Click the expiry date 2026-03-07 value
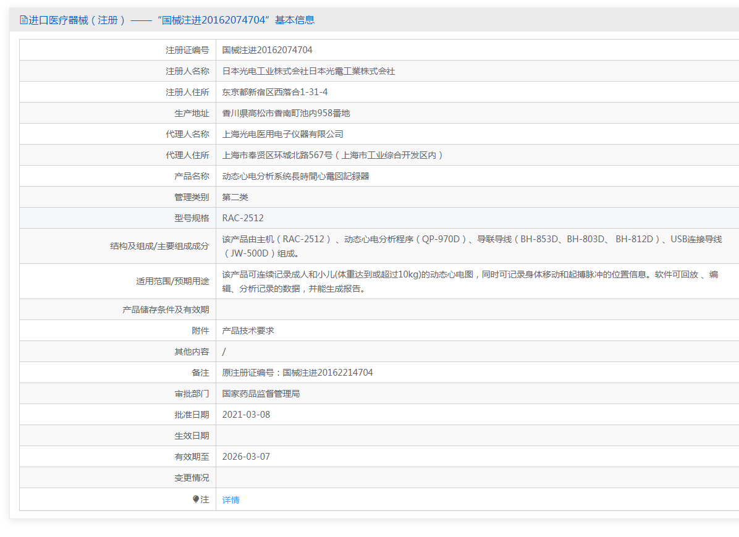Image resolution: width=739 pixels, height=537 pixels. (x=246, y=457)
